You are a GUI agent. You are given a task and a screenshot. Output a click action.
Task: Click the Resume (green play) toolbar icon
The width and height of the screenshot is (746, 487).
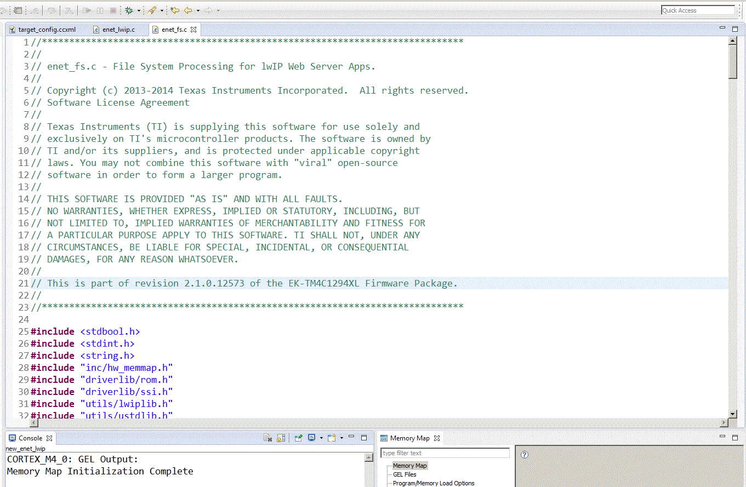(x=87, y=10)
